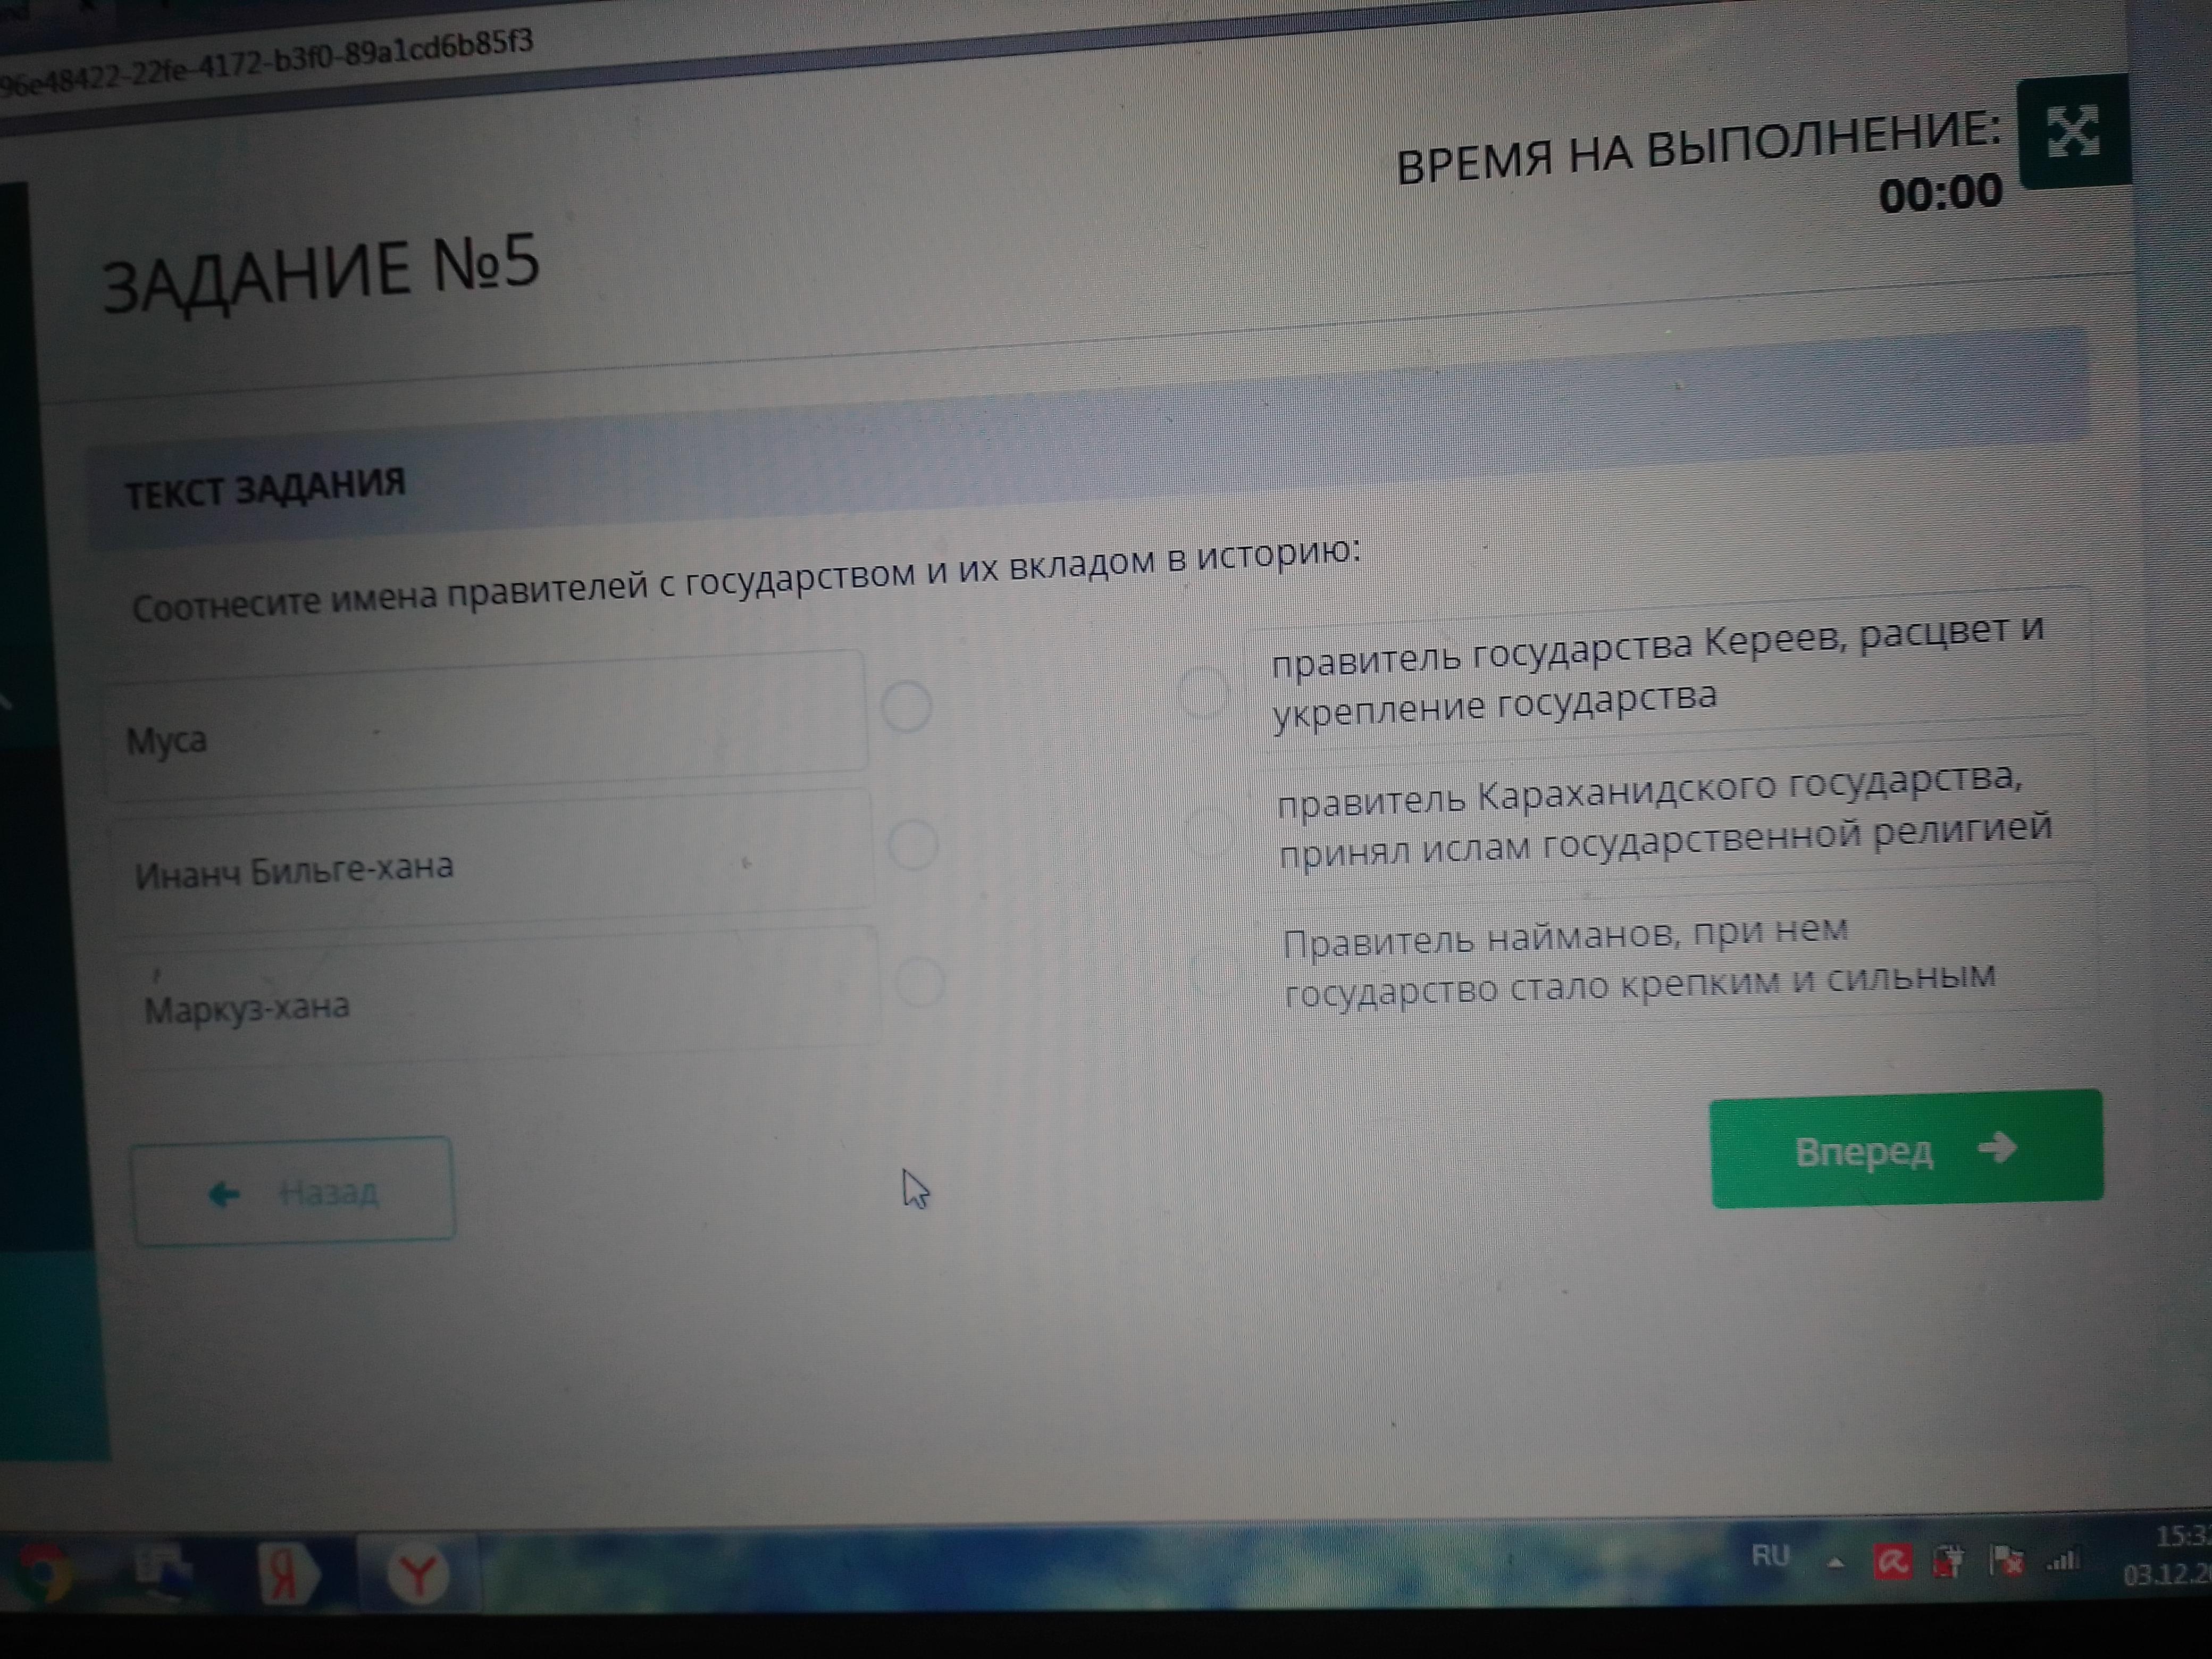
Task: Click the Назад button
Action: tap(293, 1191)
